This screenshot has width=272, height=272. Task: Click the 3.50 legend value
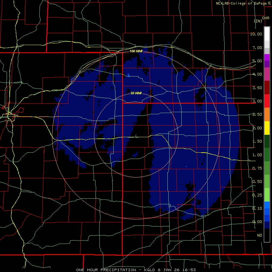click(257, 88)
